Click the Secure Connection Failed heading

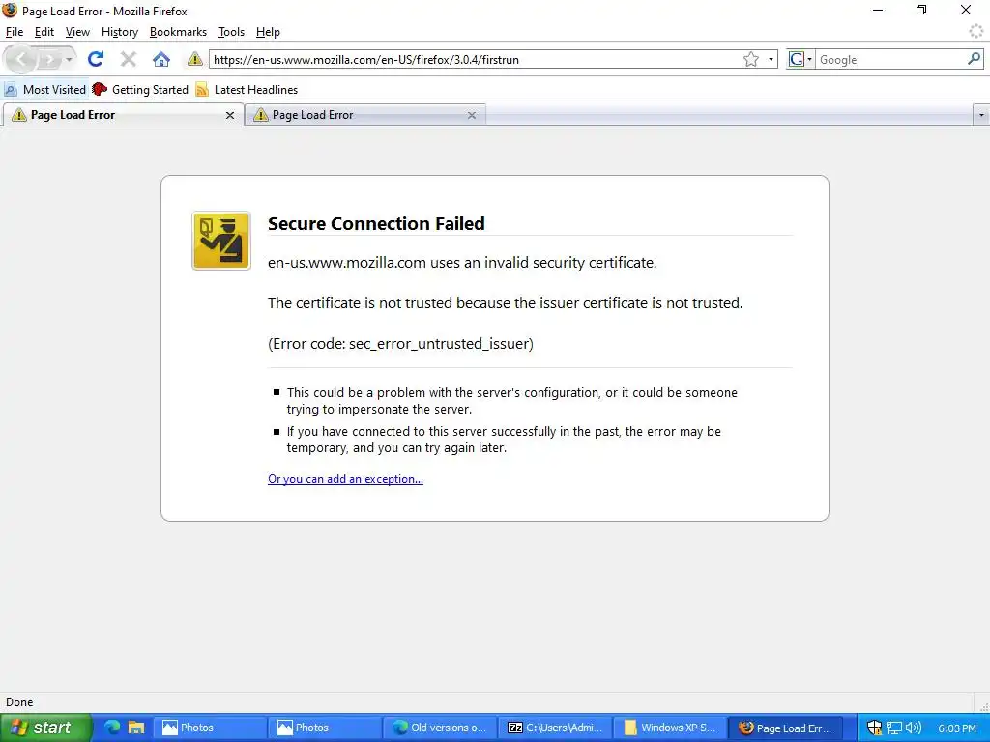[376, 223]
